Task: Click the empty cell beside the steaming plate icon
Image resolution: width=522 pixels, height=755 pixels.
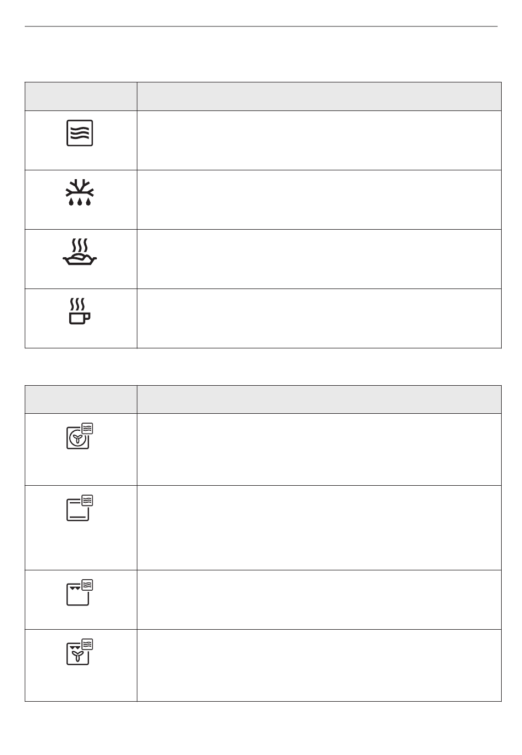Action: [x=319, y=259]
